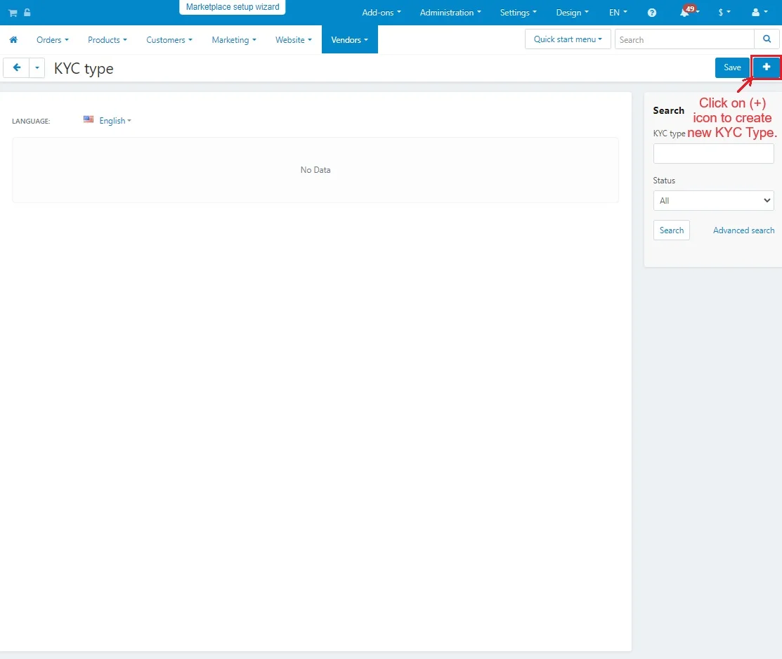Screen dimensions: 782x659
Task: Click the KYC type search input field
Action: point(713,153)
